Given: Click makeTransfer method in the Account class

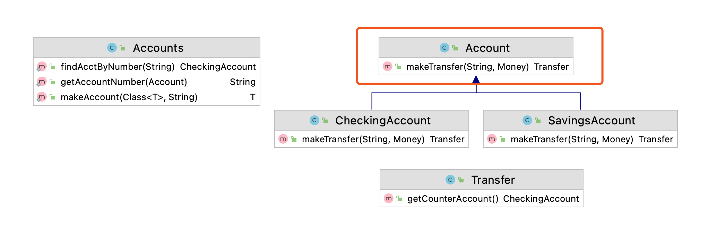Looking at the screenshot, I should (476, 66).
